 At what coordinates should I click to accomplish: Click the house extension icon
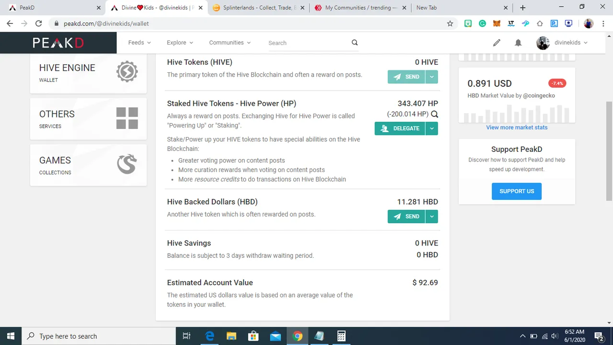click(x=540, y=23)
